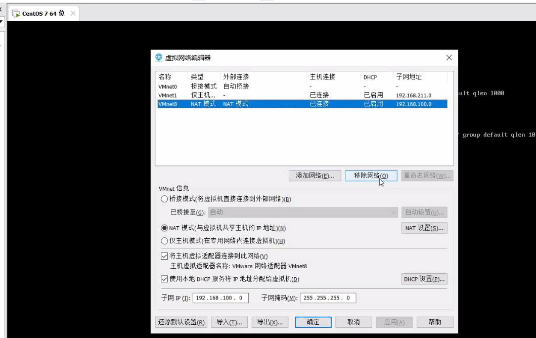
Task: Click 移除网络(O) button
Action: [x=371, y=176]
